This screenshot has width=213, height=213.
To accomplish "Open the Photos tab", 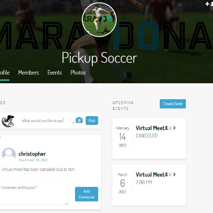I will click(x=78, y=73).
